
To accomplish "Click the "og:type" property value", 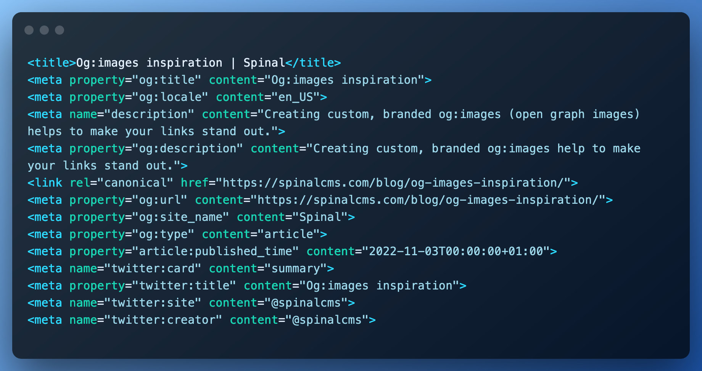I will (x=163, y=234).
